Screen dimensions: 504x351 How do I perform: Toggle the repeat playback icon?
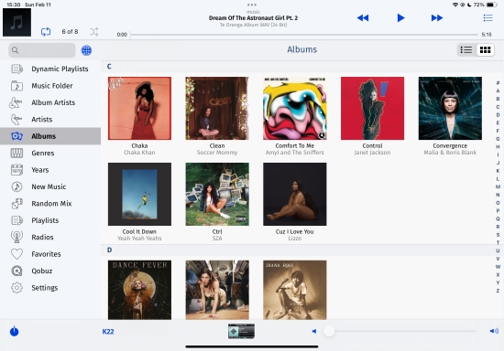click(46, 32)
